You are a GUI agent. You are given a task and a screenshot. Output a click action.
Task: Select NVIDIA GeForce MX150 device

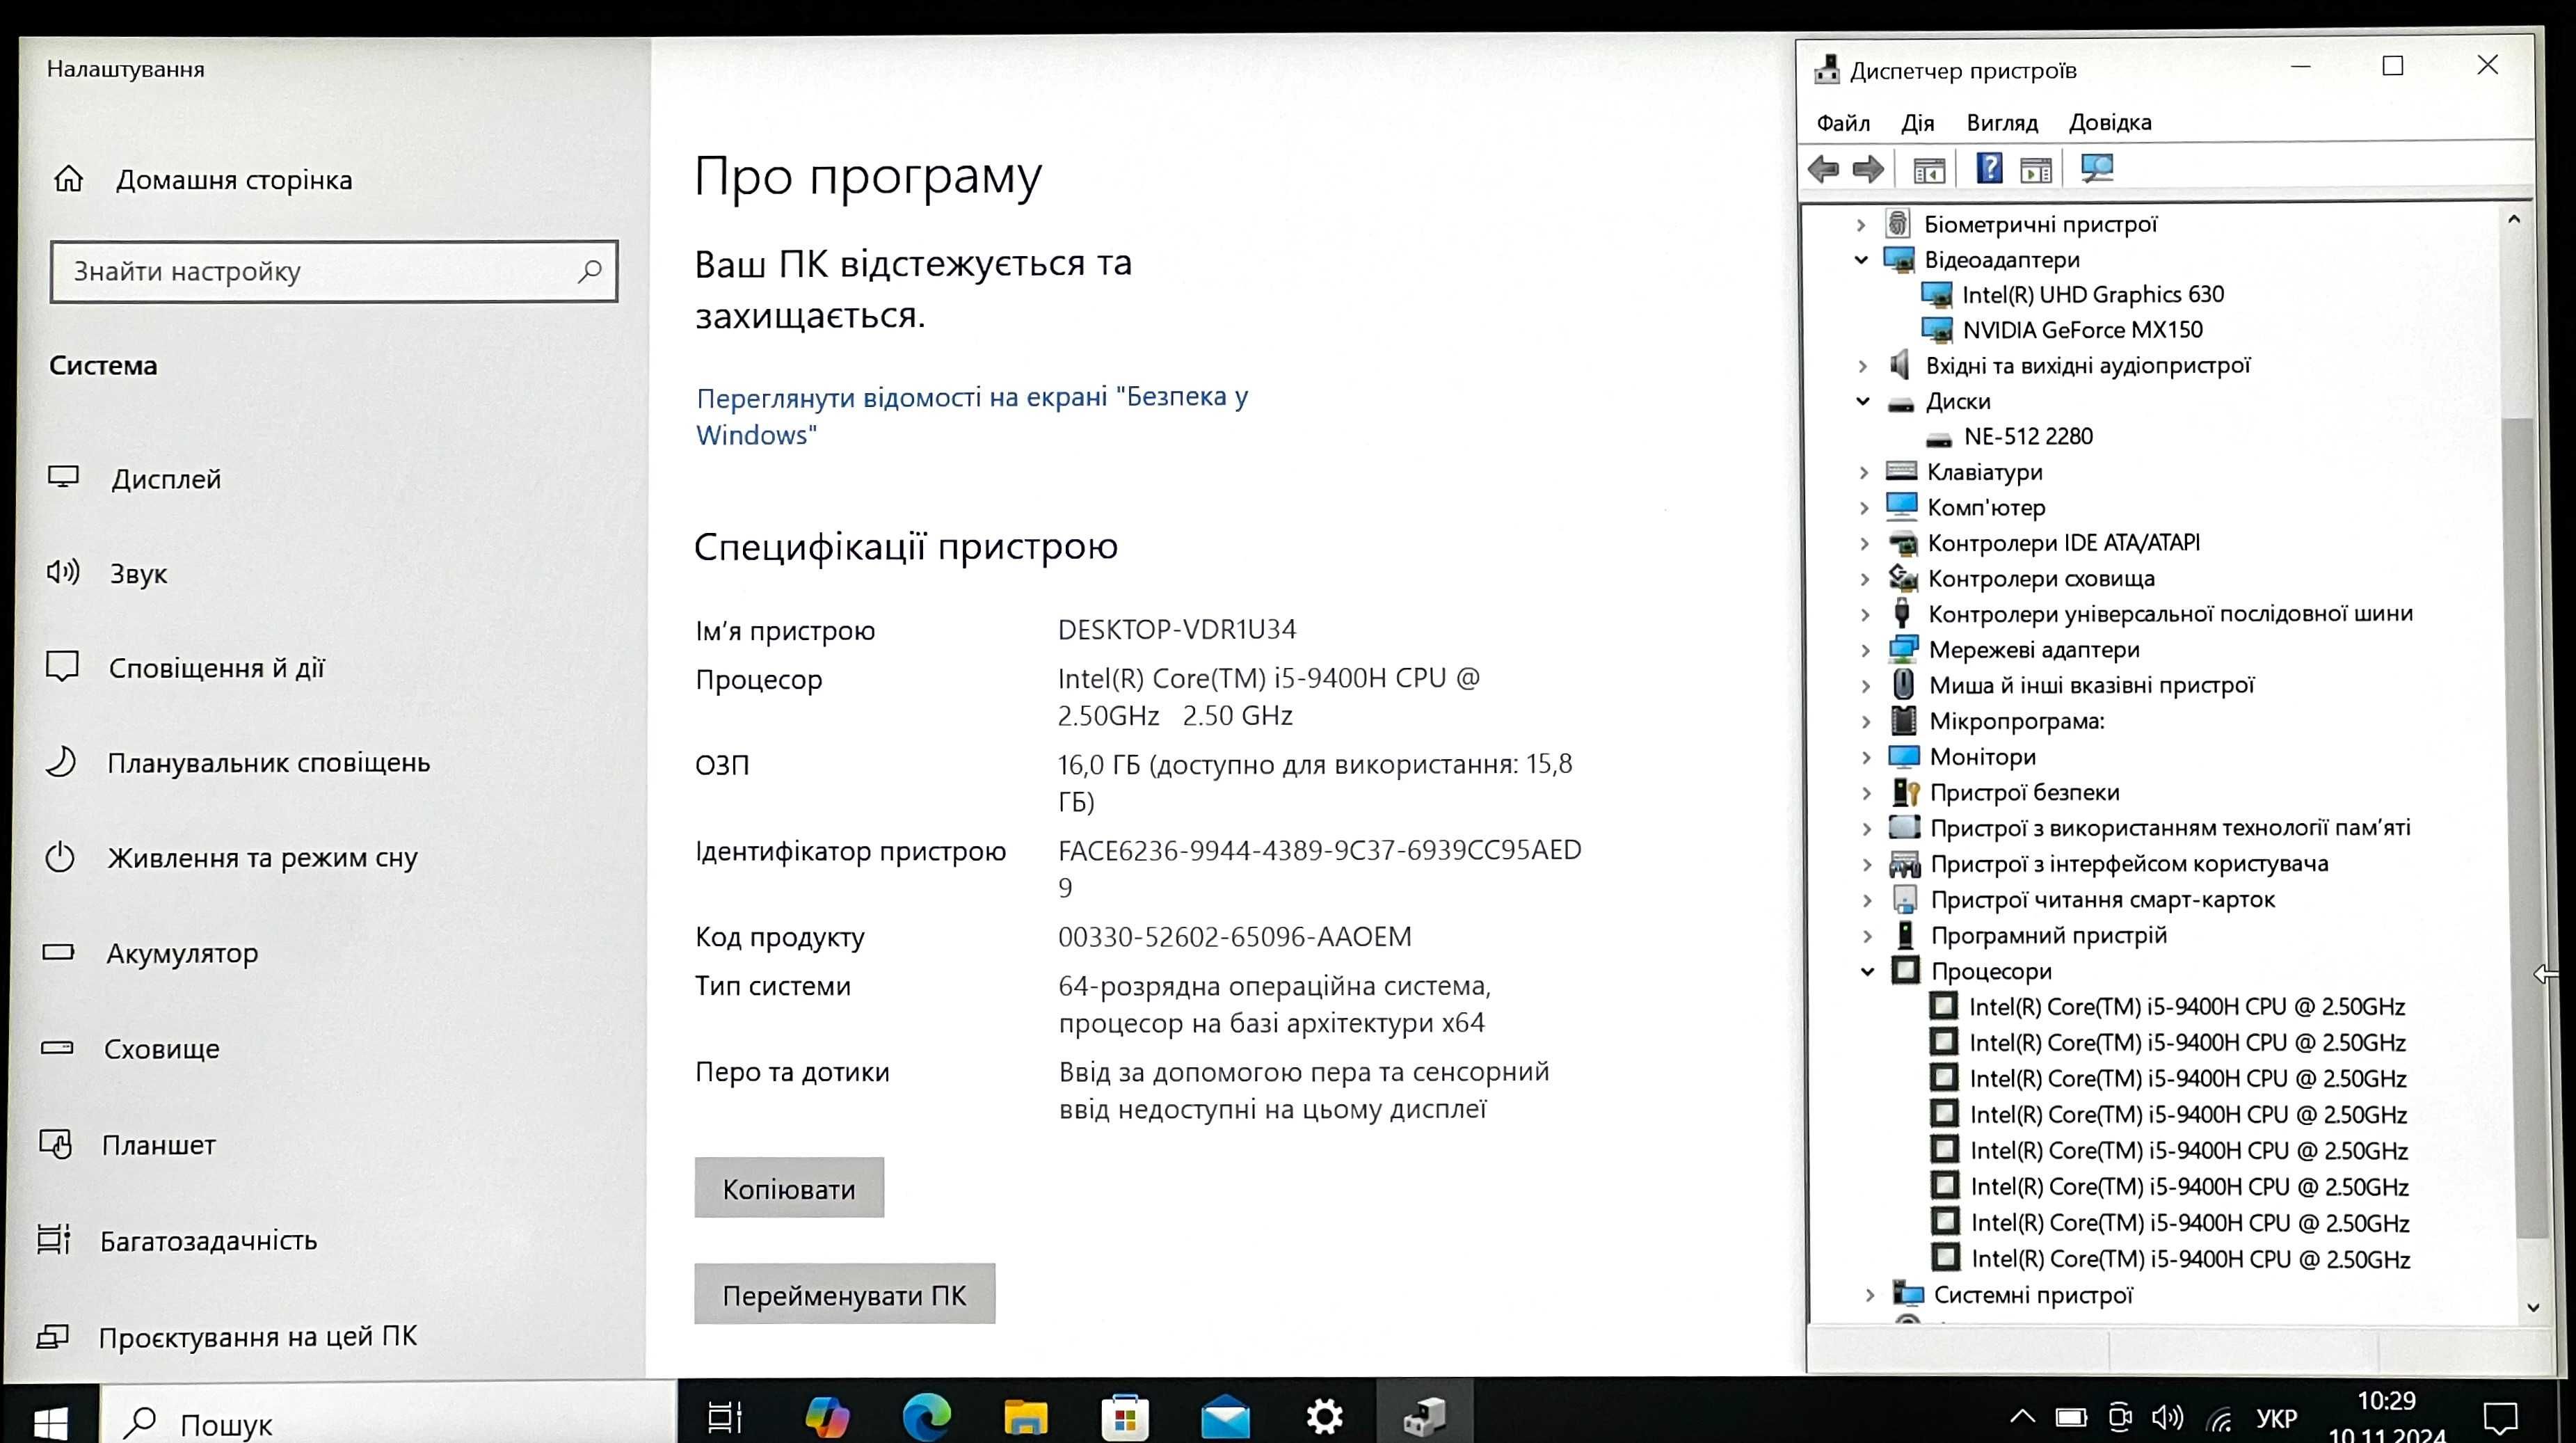click(2082, 330)
